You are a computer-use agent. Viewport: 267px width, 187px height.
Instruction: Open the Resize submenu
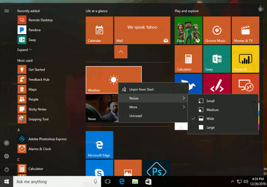(153, 98)
